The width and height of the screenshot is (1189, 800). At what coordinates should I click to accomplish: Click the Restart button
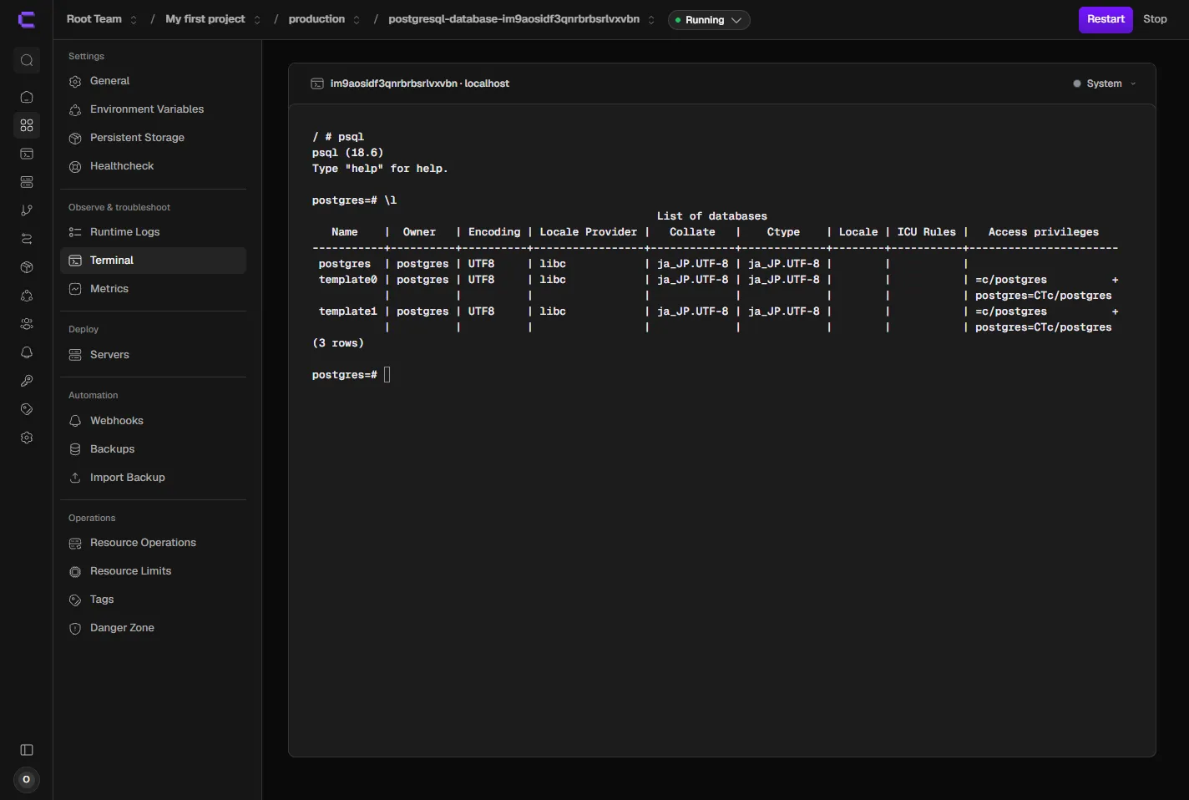[x=1106, y=19]
